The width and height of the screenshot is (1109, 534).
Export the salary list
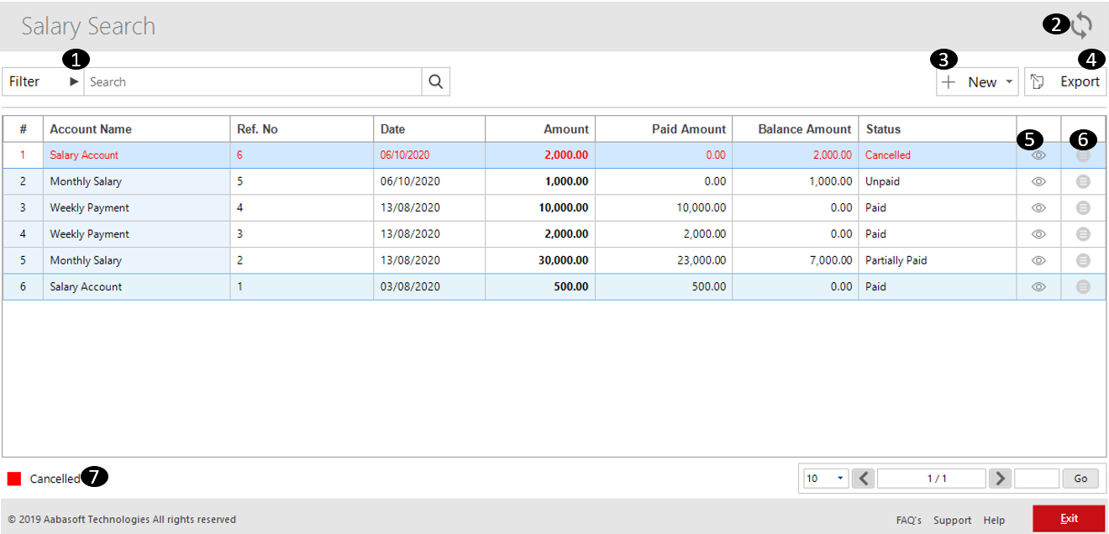(1065, 81)
